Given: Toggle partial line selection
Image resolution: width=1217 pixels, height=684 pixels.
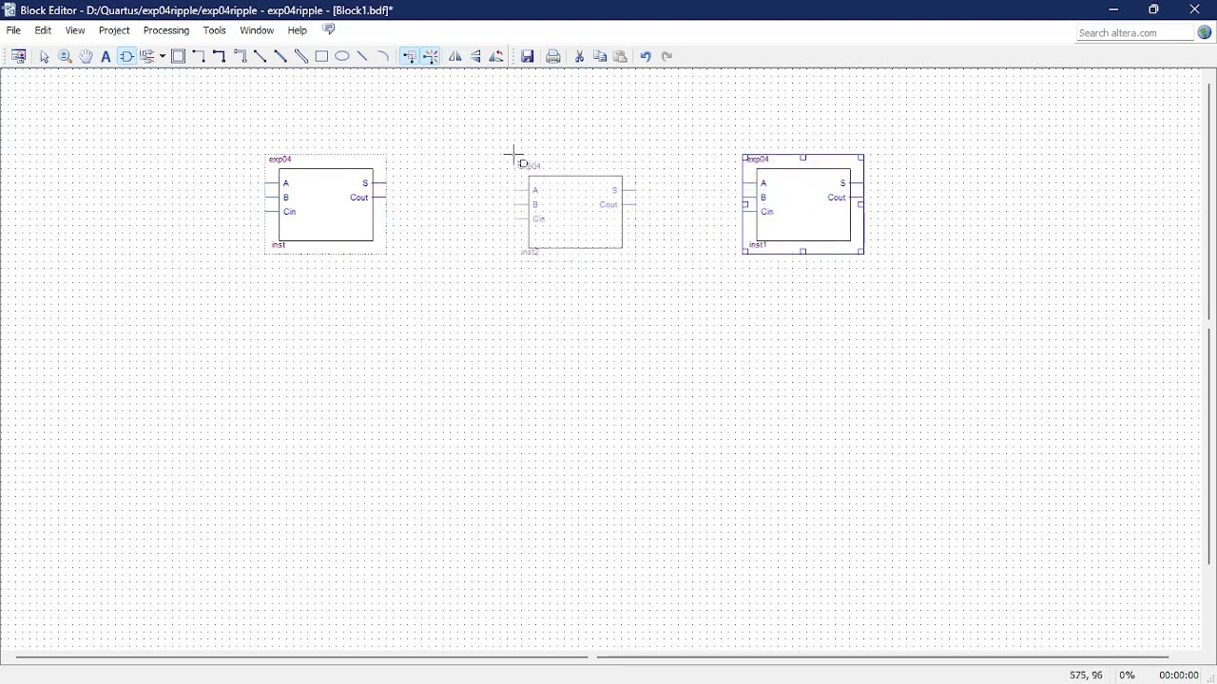Looking at the screenshot, I should (x=409, y=57).
